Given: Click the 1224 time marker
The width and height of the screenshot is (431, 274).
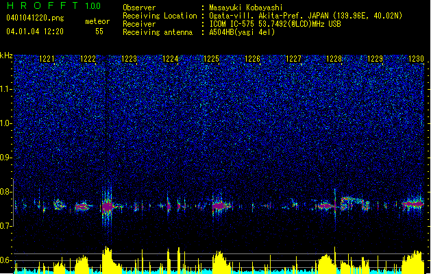Looking at the screenshot, I should click(x=171, y=59).
